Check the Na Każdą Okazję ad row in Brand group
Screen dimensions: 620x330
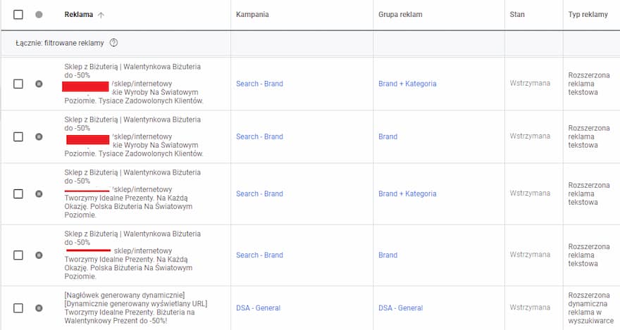tap(18, 255)
